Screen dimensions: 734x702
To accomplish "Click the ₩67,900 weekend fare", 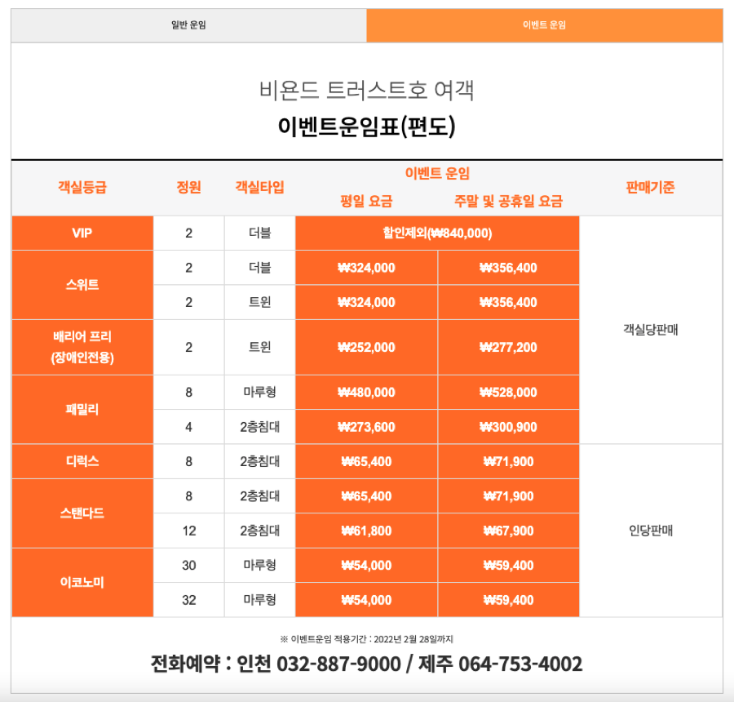I will [508, 531].
